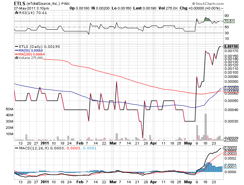This screenshot has height=185, width=244.
Task: Click the 2011 year marker on the price chart axis
Action: (x=44, y=143)
